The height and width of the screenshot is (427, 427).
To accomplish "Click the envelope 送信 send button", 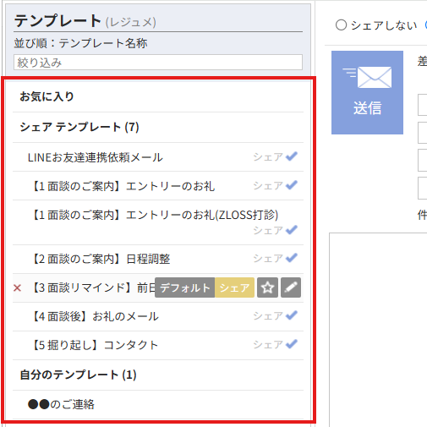I will [367, 92].
